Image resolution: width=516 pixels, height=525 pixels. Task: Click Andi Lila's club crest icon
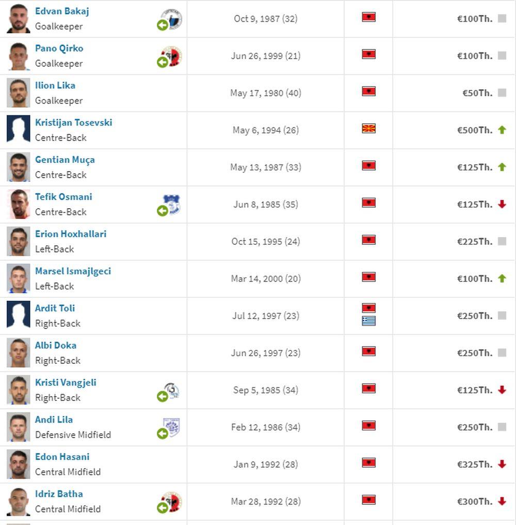171,428
